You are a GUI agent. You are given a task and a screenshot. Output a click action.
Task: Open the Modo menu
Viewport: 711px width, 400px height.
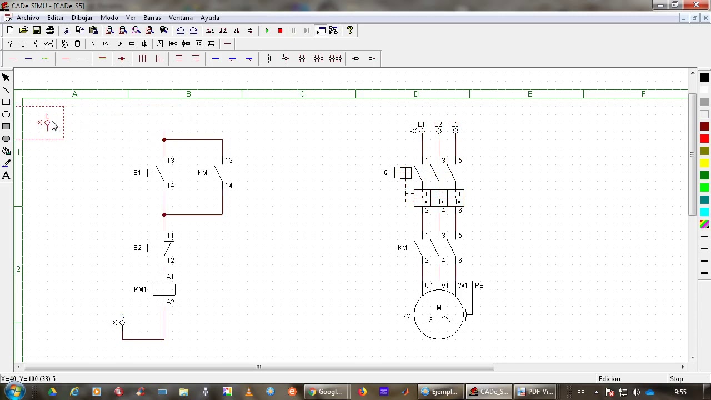(x=109, y=18)
